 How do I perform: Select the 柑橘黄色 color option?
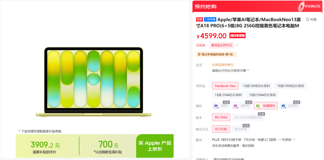[x=266, y=106]
